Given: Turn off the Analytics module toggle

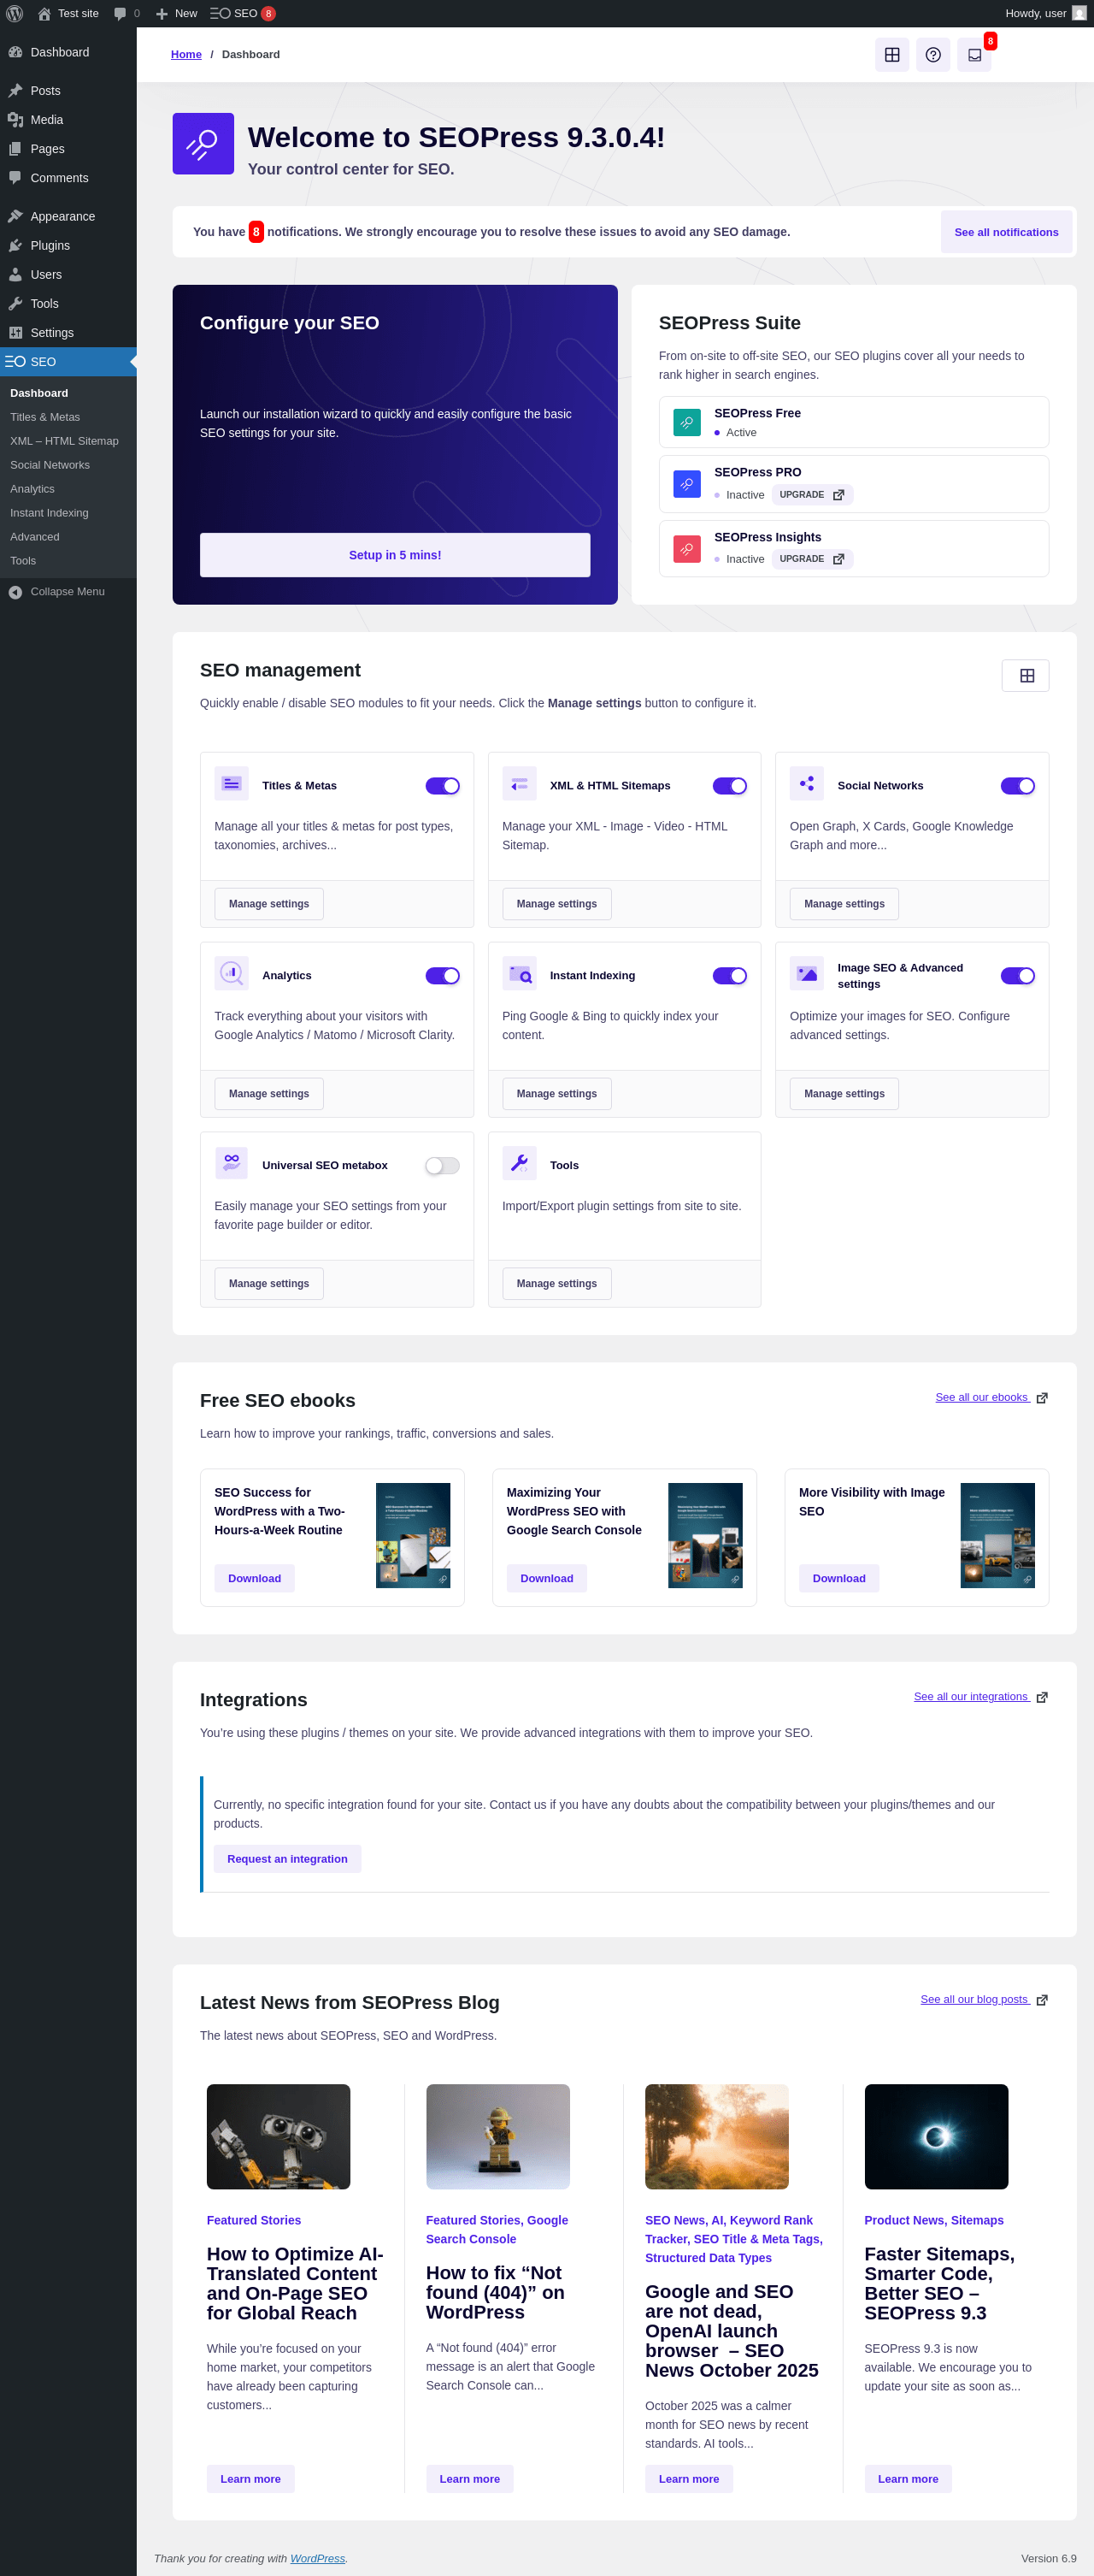Looking at the screenshot, I should pos(443,976).
